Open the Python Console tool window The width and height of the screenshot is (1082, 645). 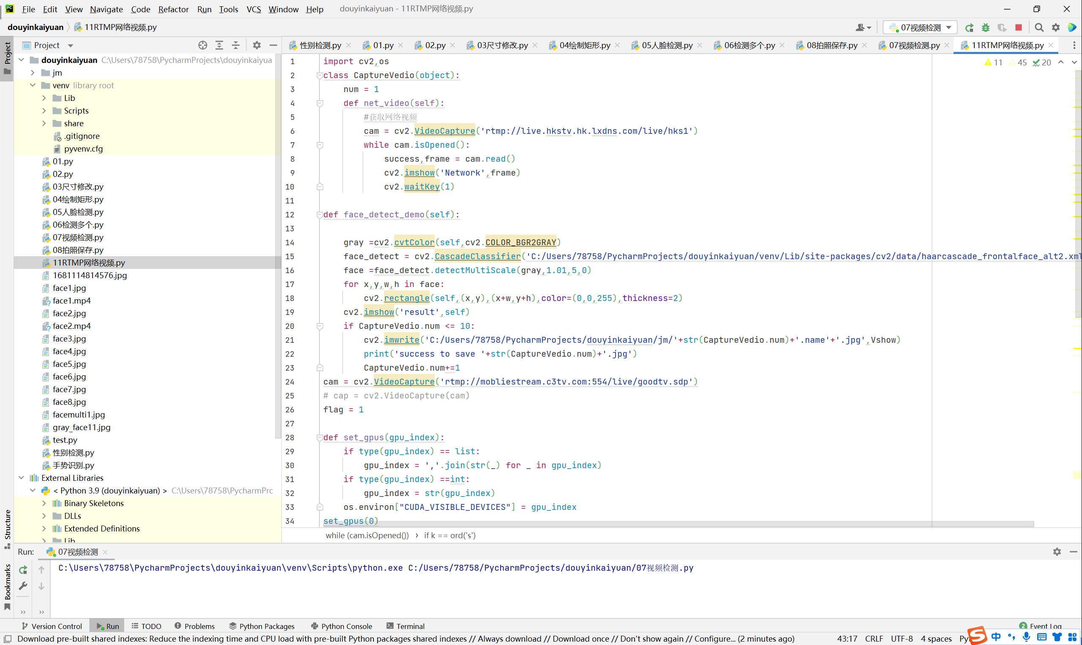(342, 626)
